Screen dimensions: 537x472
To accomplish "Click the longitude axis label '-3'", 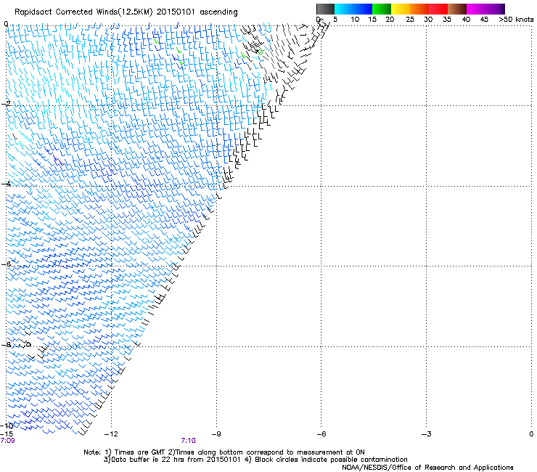I will pyautogui.click(x=427, y=434).
